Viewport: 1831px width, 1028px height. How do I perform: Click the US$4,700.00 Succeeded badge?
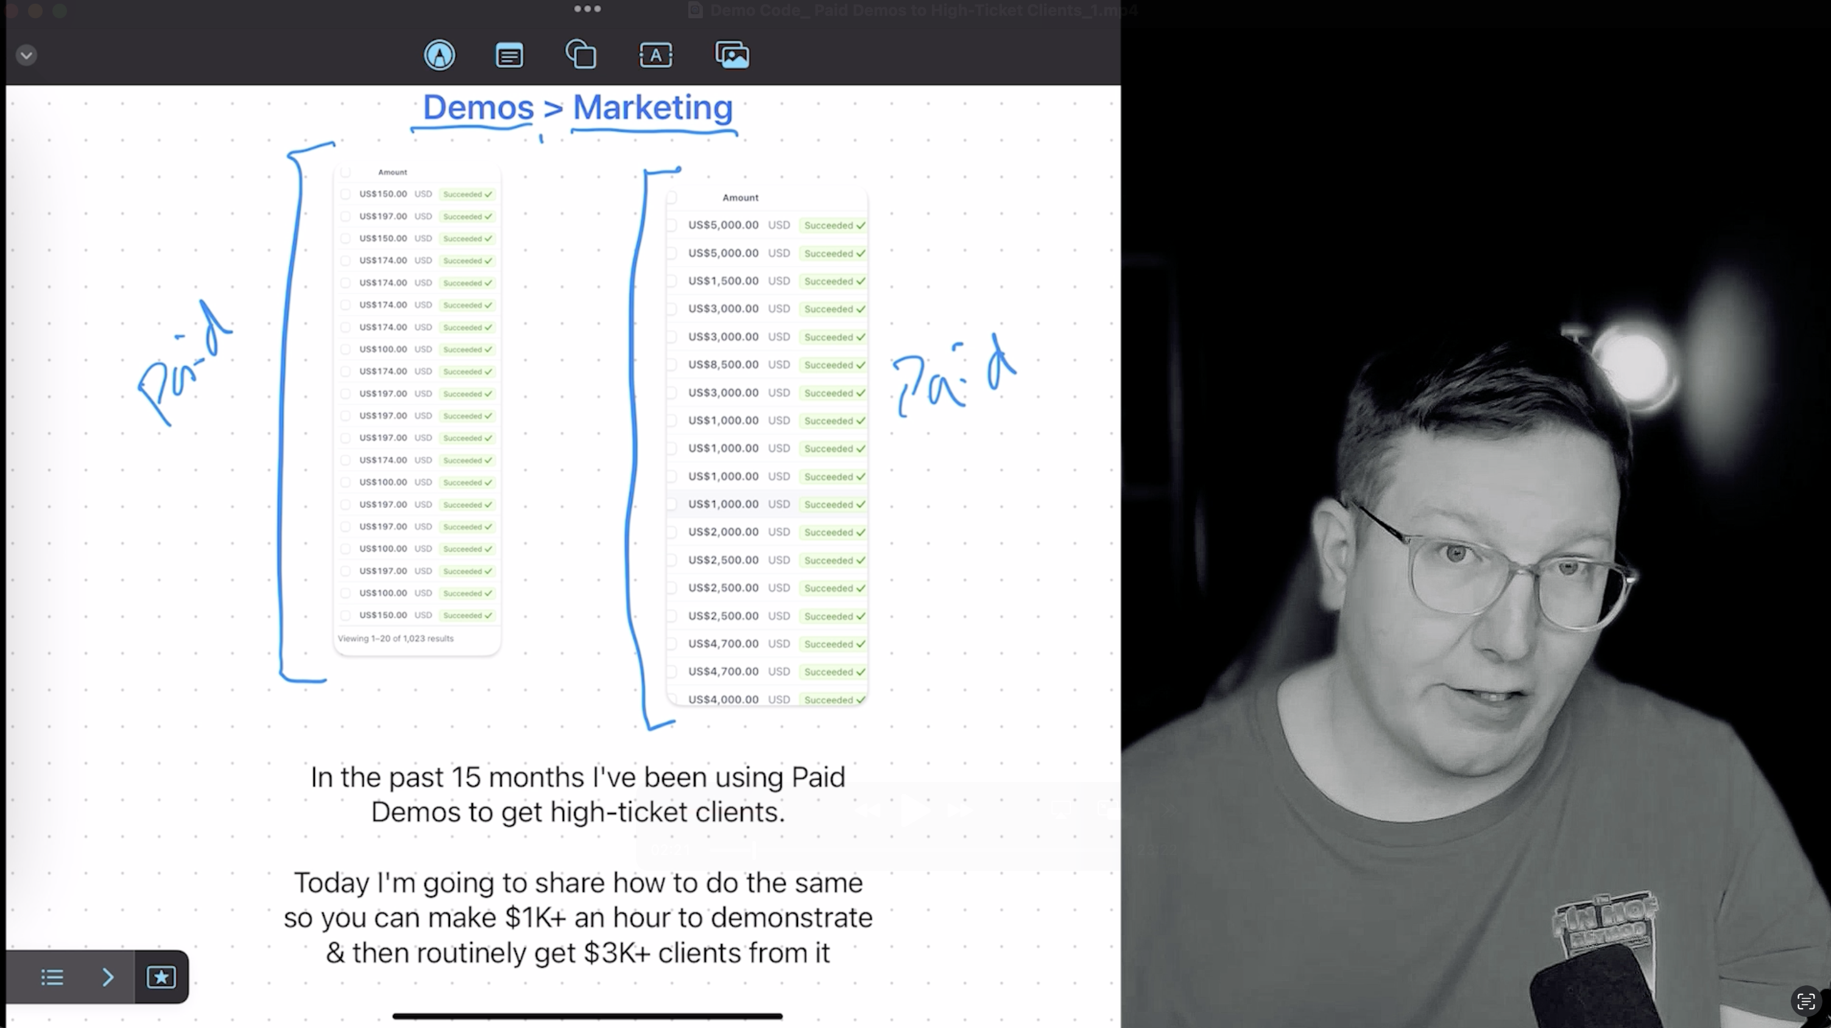click(x=834, y=644)
